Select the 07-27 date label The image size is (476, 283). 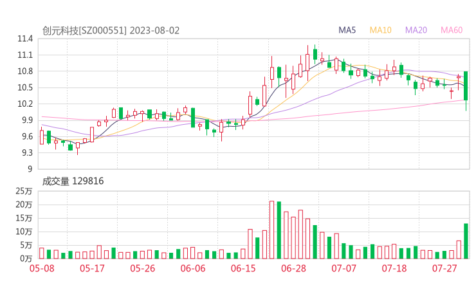pos(444,268)
